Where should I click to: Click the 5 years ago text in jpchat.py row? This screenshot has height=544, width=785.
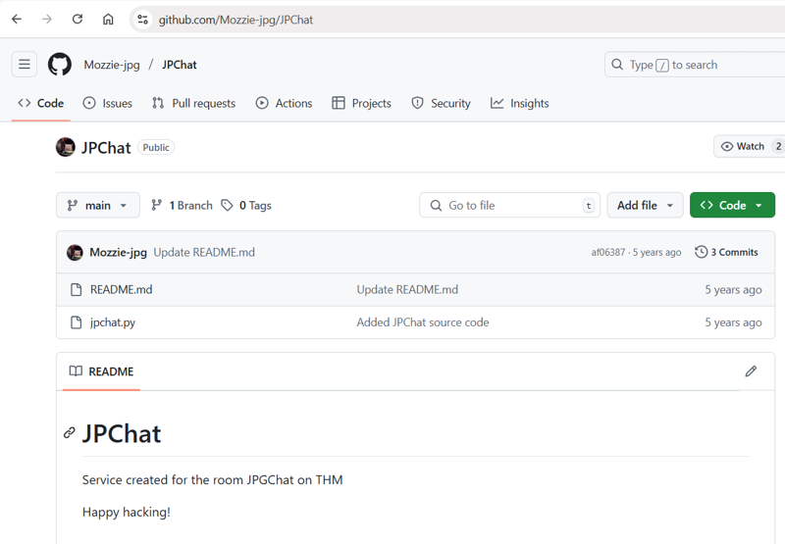pyautogui.click(x=733, y=322)
